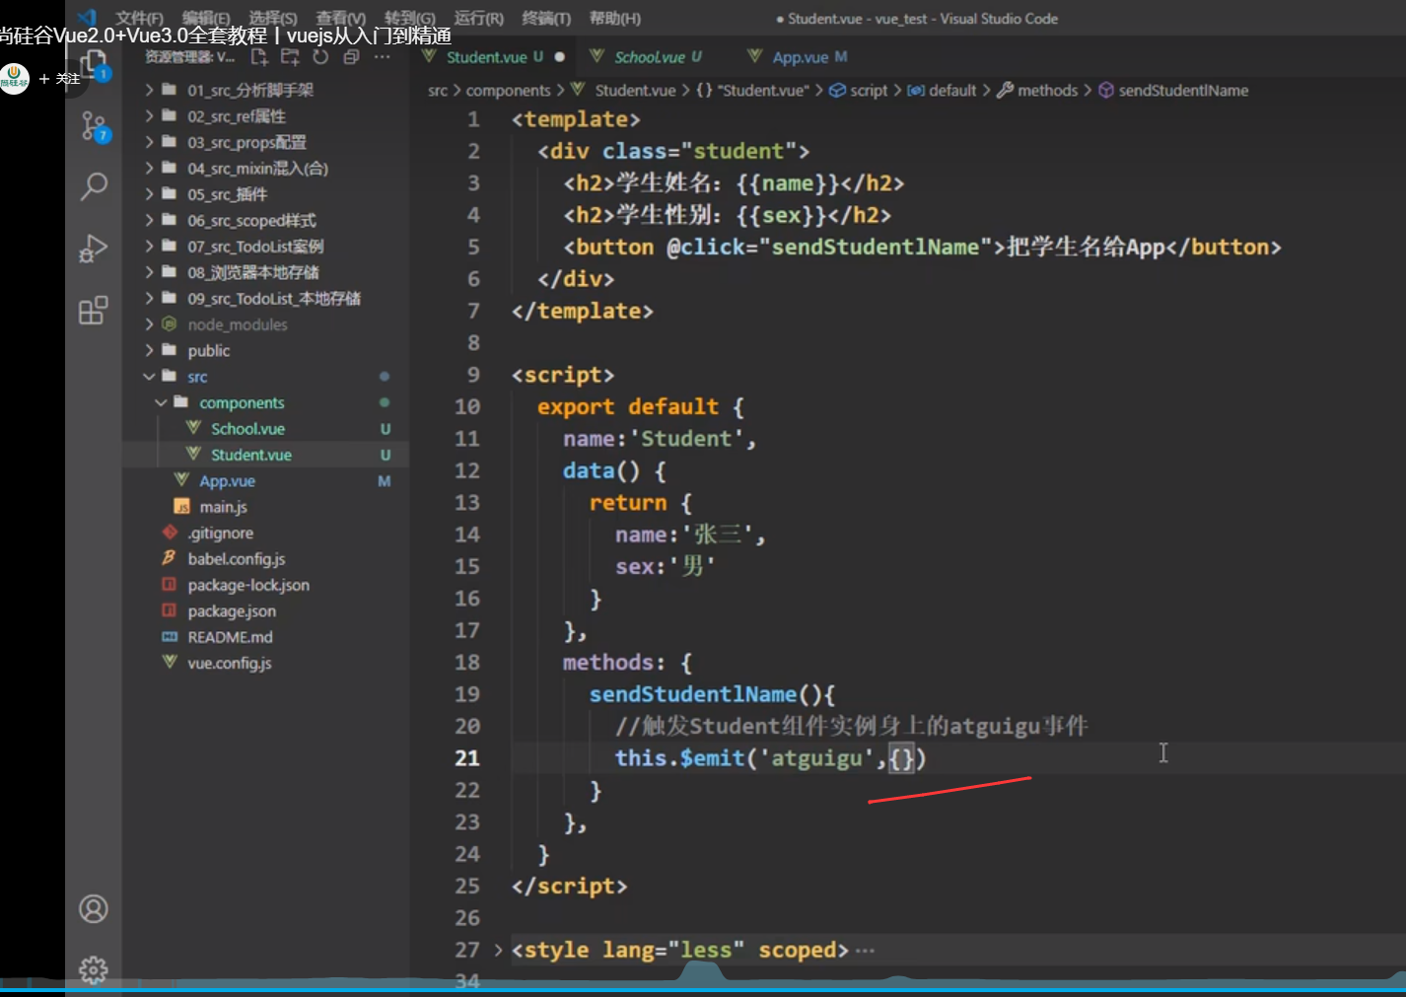
Task: Open the 编辑(E) menu
Action: coord(206,19)
